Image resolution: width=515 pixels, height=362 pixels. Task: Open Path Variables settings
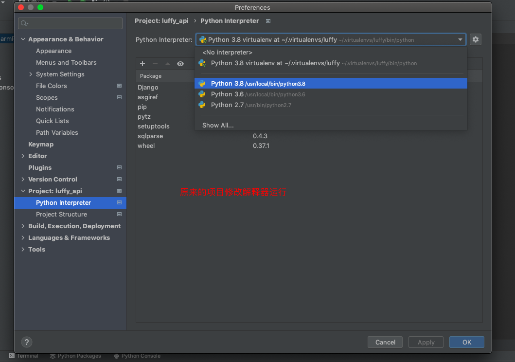[57, 132]
